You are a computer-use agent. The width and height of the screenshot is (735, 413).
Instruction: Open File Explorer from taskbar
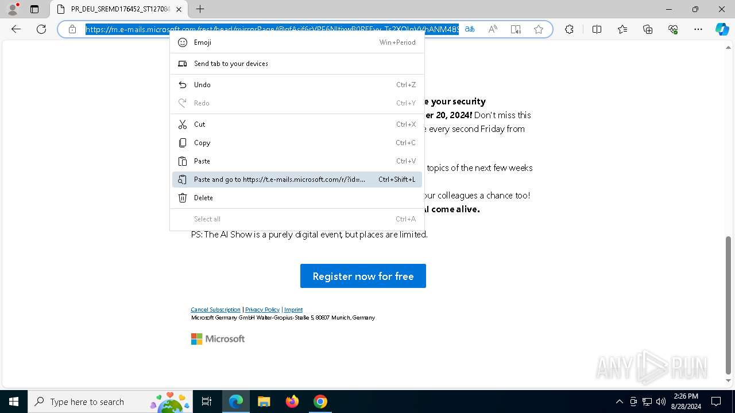pos(264,402)
